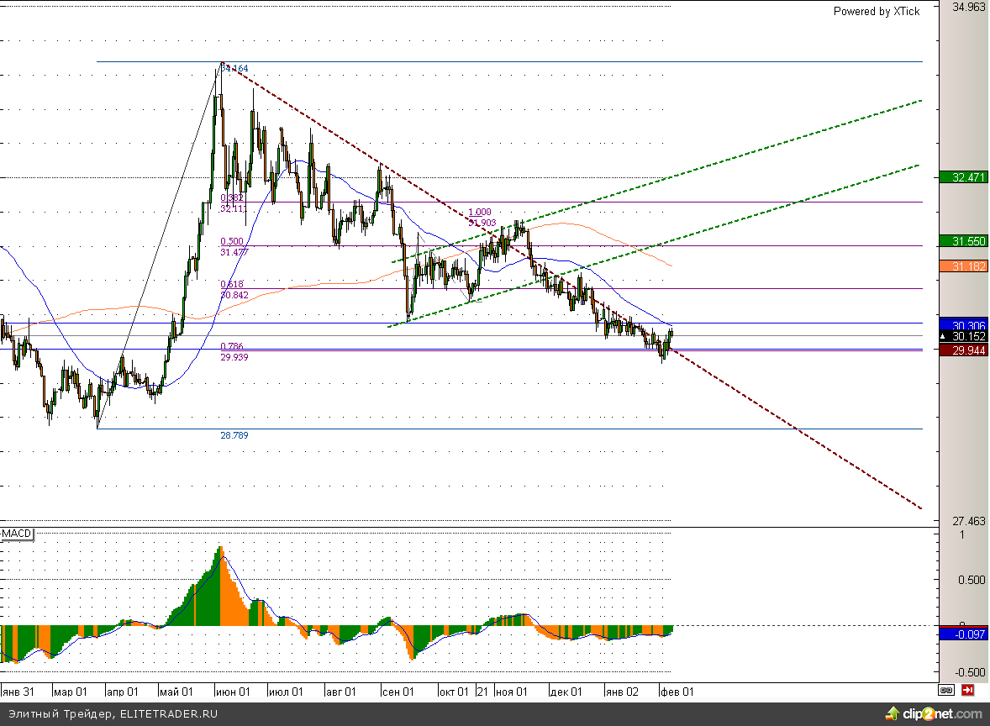990x726 pixels.
Task: Click the 'фев 01' date on time axis
Action: click(676, 692)
